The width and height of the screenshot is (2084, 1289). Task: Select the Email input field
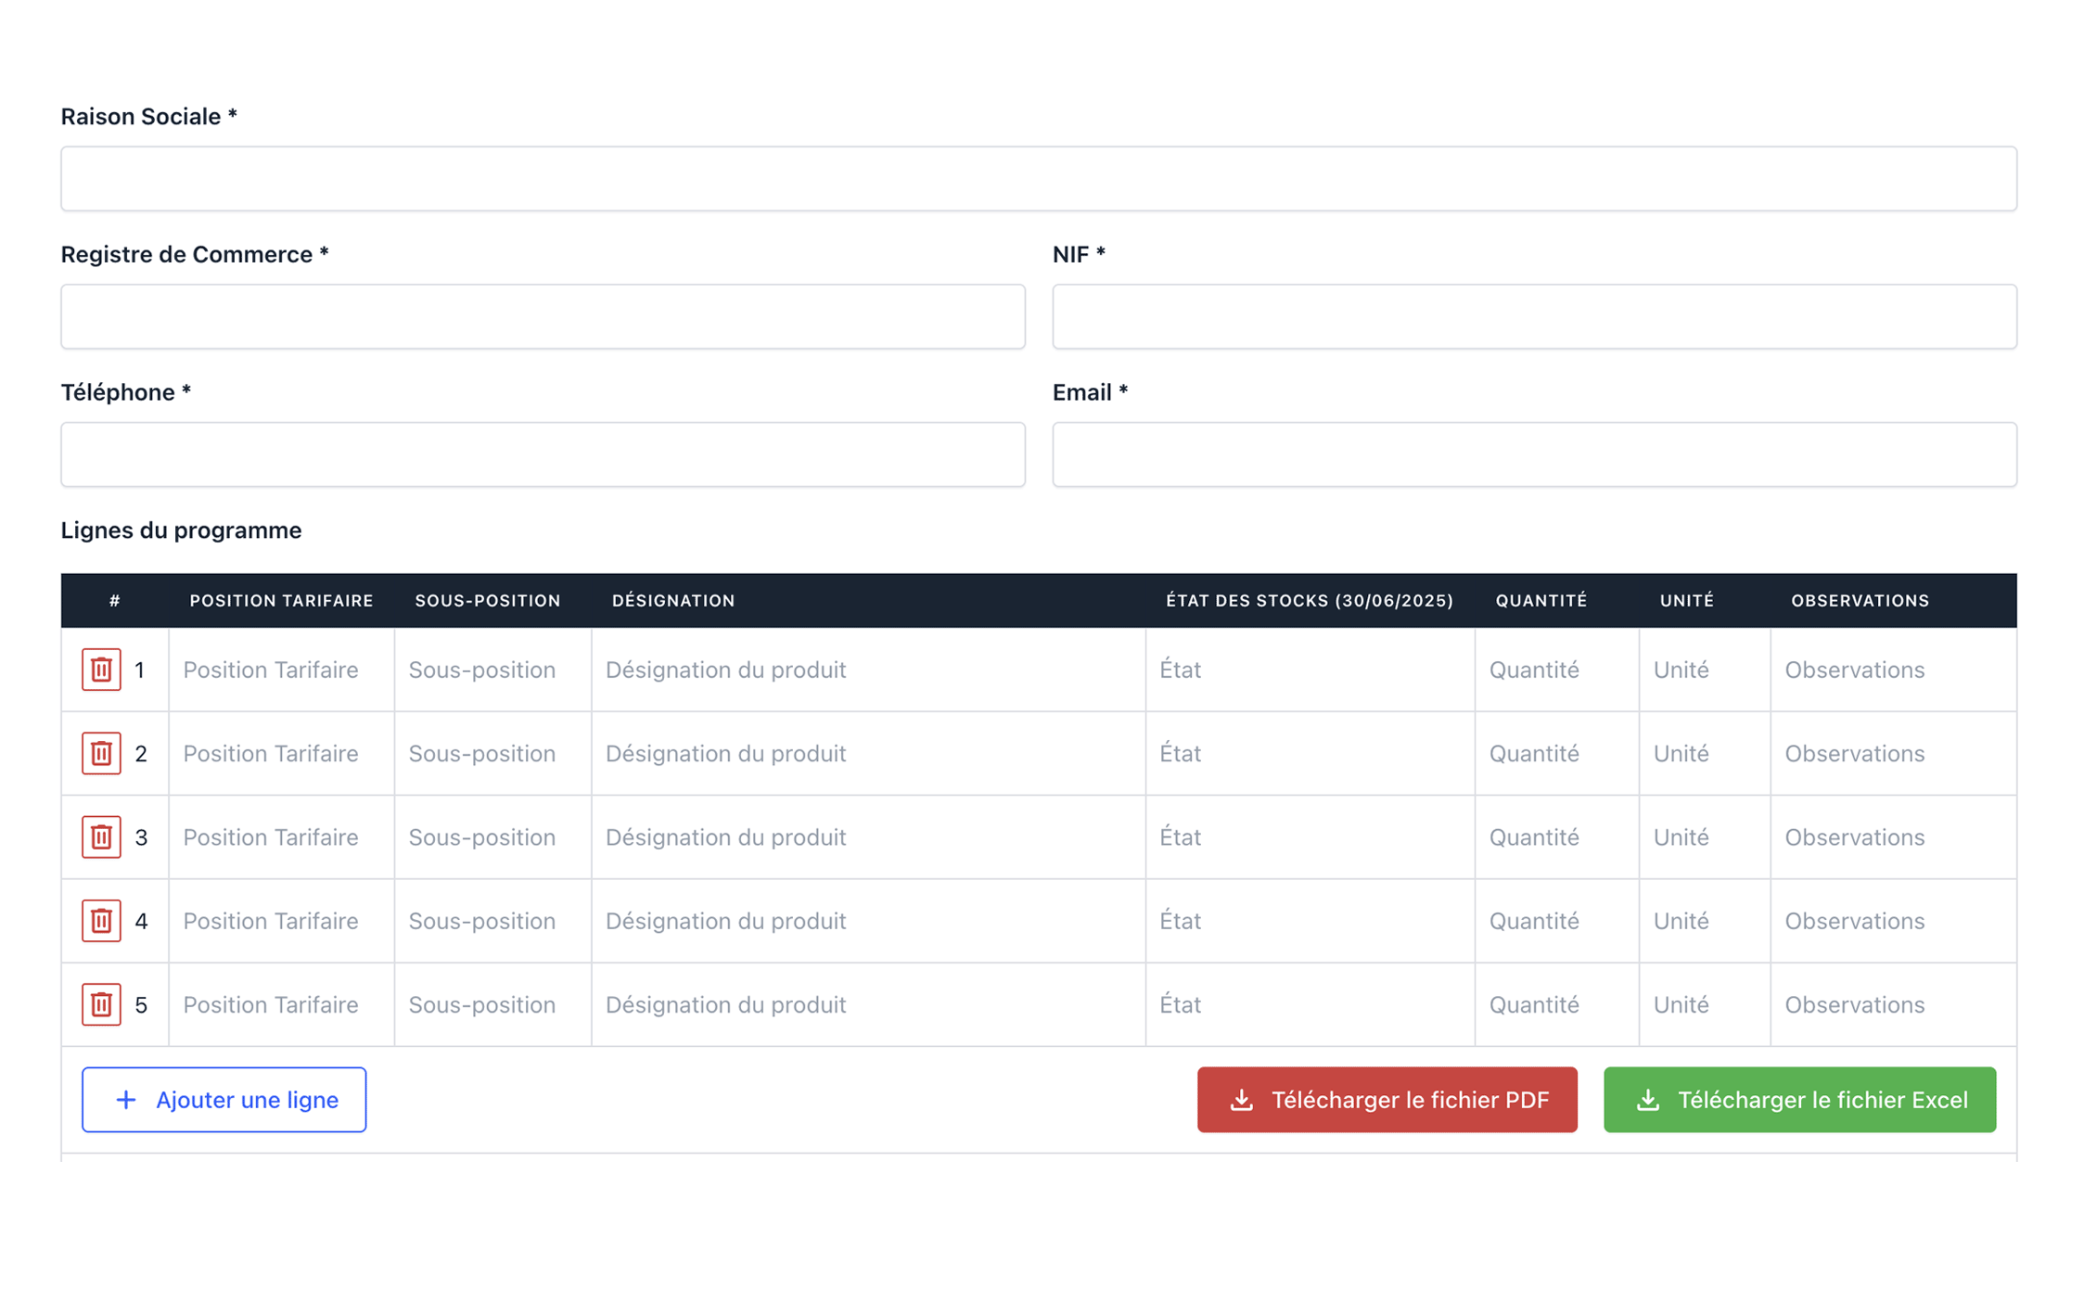coord(1534,454)
